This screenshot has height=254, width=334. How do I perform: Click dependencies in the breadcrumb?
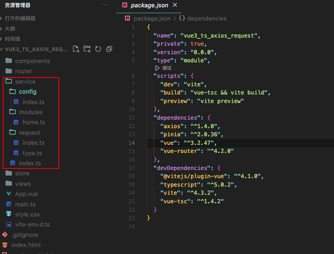point(206,19)
